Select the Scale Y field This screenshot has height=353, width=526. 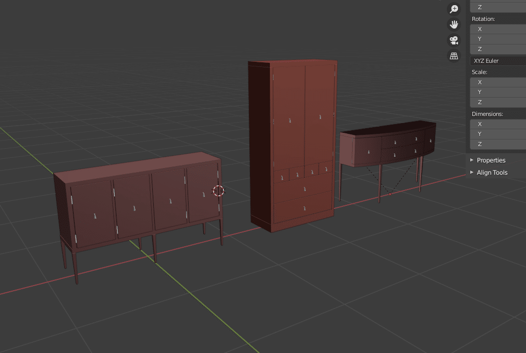click(x=498, y=92)
